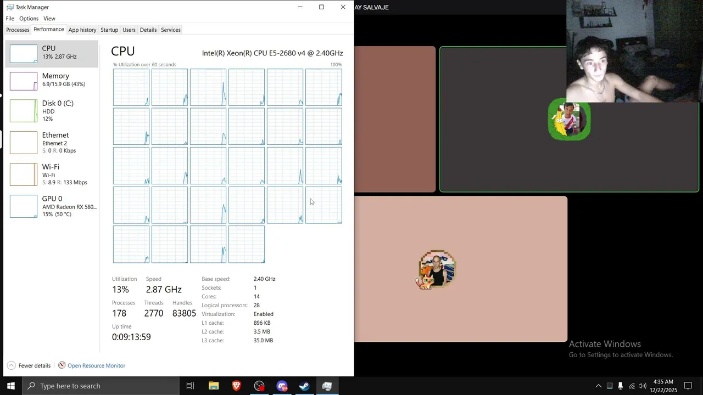The image size is (703, 395).
Task: Switch to the Details tab
Action: coord(148,30)
